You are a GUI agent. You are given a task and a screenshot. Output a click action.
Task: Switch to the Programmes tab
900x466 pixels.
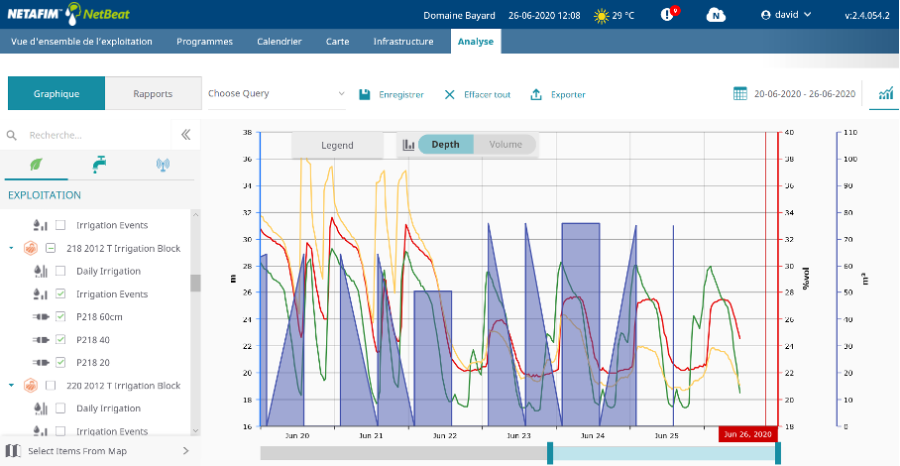click(x=204, y=42)
